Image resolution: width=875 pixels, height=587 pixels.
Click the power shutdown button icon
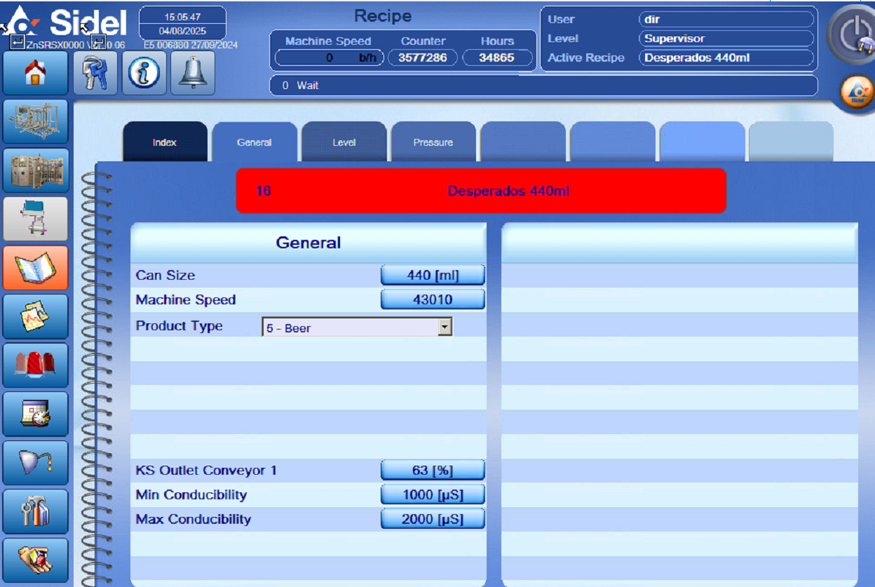click(852, 34)
